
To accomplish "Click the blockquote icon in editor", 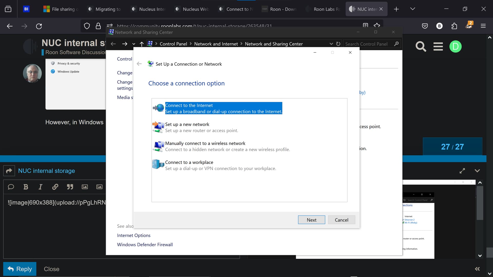I will coord(70,187).
